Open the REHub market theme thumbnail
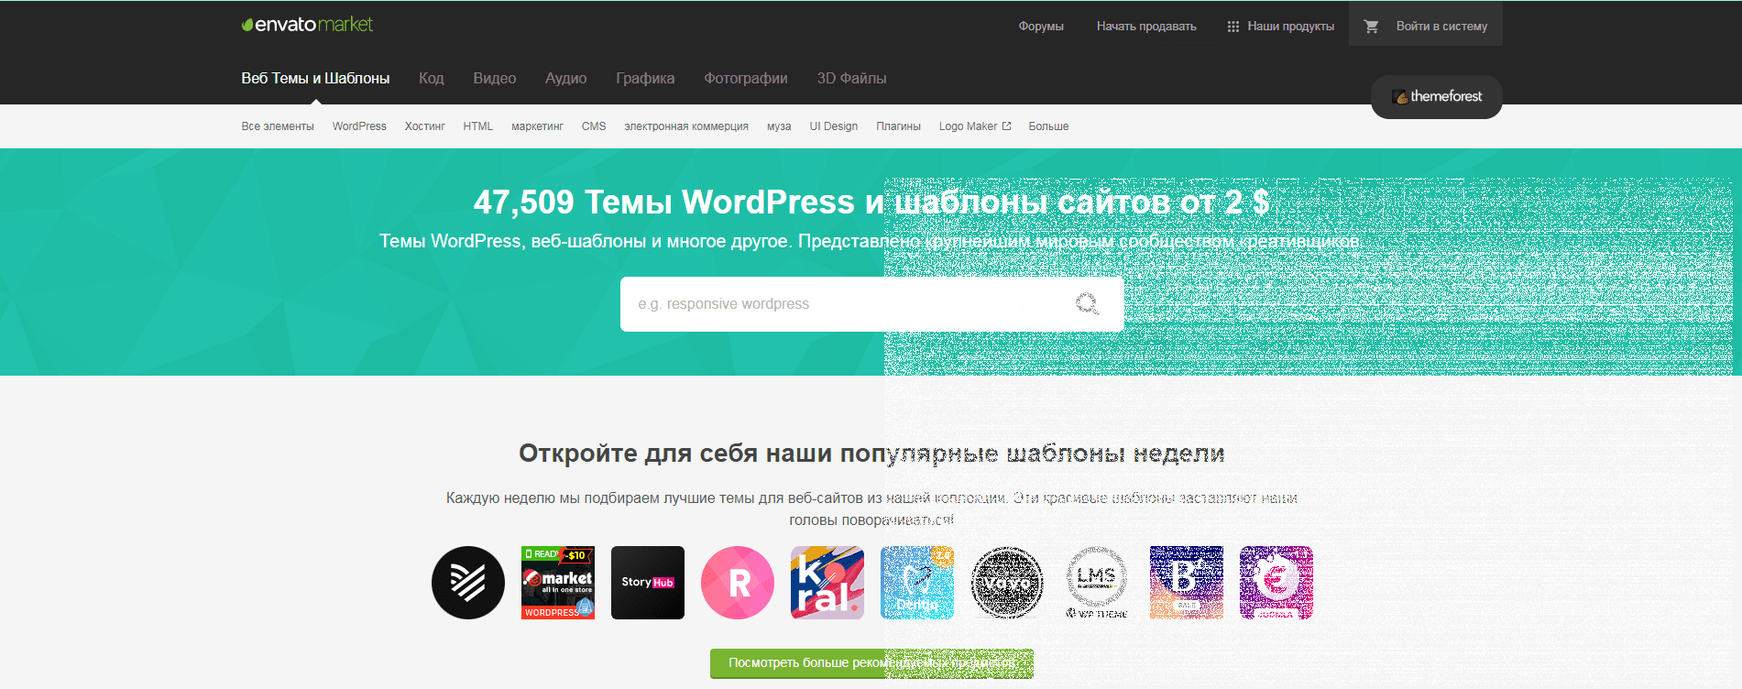Screen dimensions: 1742x689 pos(558,583)
